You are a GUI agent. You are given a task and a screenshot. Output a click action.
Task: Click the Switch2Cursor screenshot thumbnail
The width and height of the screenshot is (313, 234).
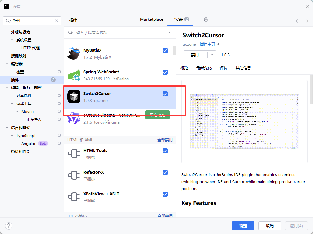[x=244, y=121]
